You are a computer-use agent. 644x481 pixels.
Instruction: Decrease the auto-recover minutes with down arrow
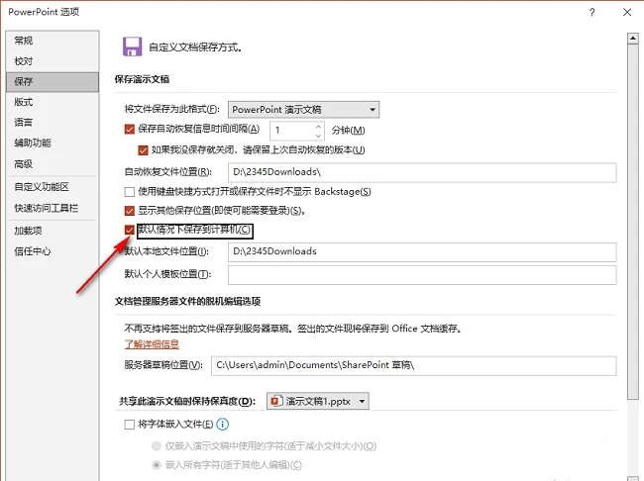coord(318,136)
